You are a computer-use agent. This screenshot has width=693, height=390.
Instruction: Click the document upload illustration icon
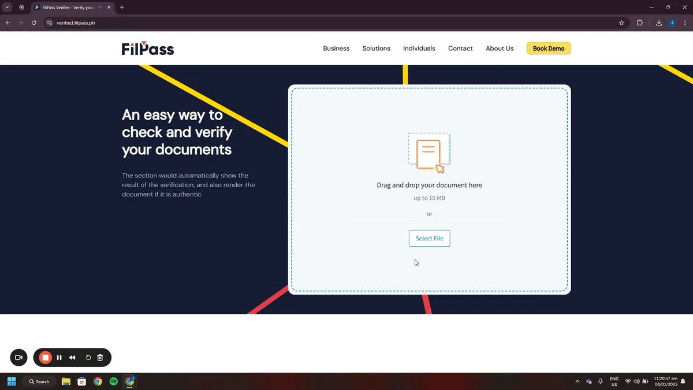point(429,153)
